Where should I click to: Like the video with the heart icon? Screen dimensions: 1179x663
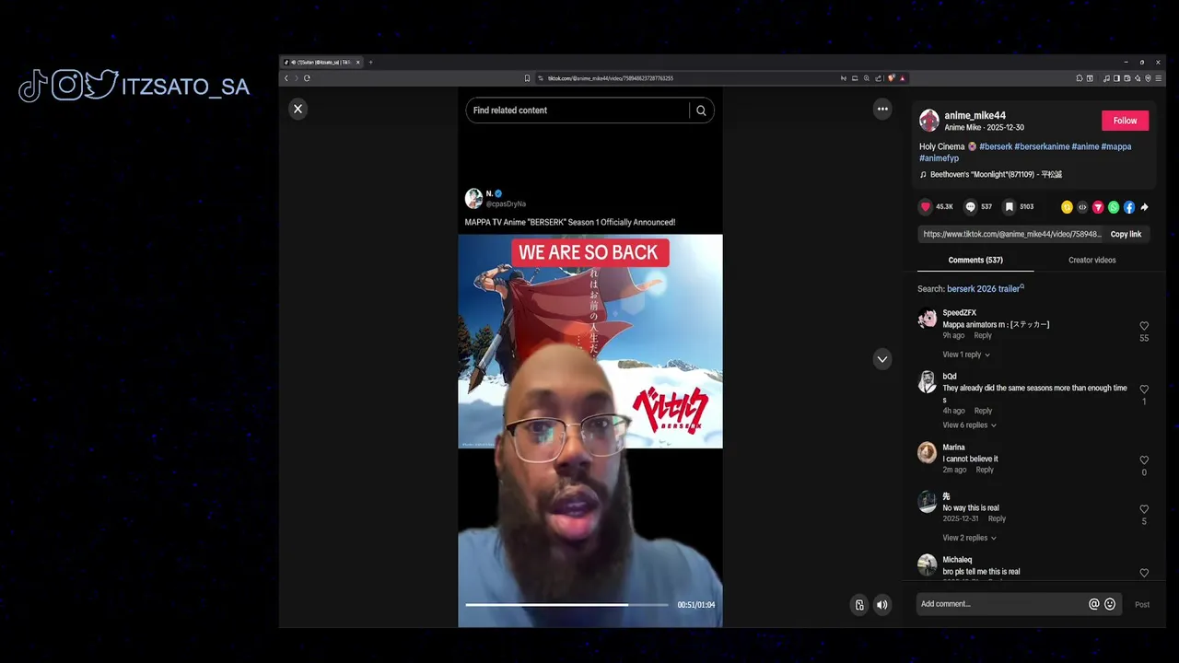926,207
